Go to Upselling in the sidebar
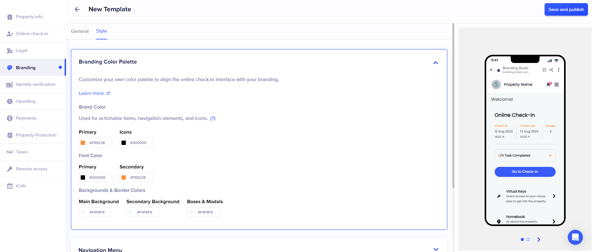Image resolution: width=592 pixels, height=252 pixels. (x=25, y=101)
